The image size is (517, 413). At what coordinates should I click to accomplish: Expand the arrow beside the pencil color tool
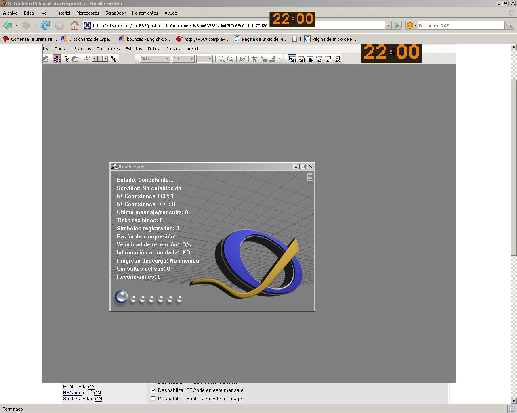tap(279, 59)
